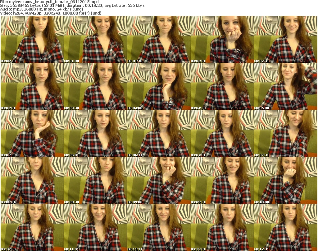The image size is (318, 251).
Task: Click the Size and duration info line
Action: [x=73, y=6]
